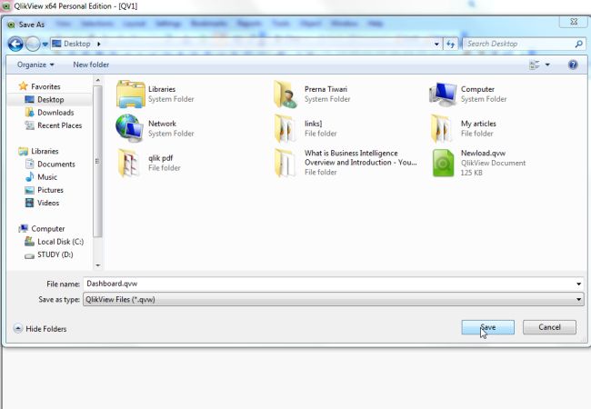Image resolution: width=591 pixels, height=409 pixels.
Task: Open the address bar history dropdown
Action: coord(436,44)
